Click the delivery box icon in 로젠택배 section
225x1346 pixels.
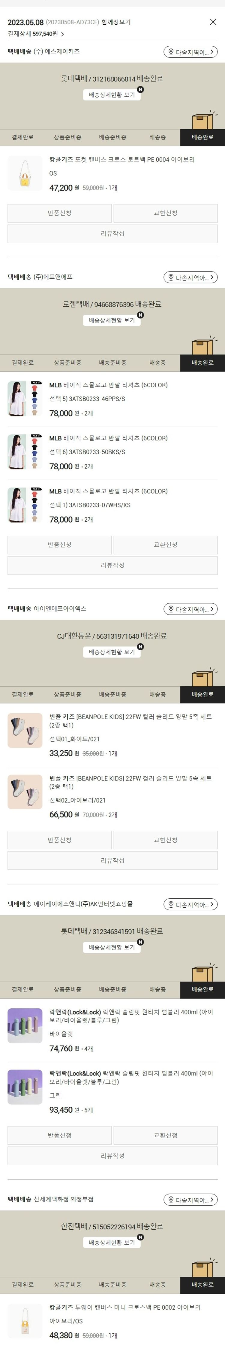(202, 345)
